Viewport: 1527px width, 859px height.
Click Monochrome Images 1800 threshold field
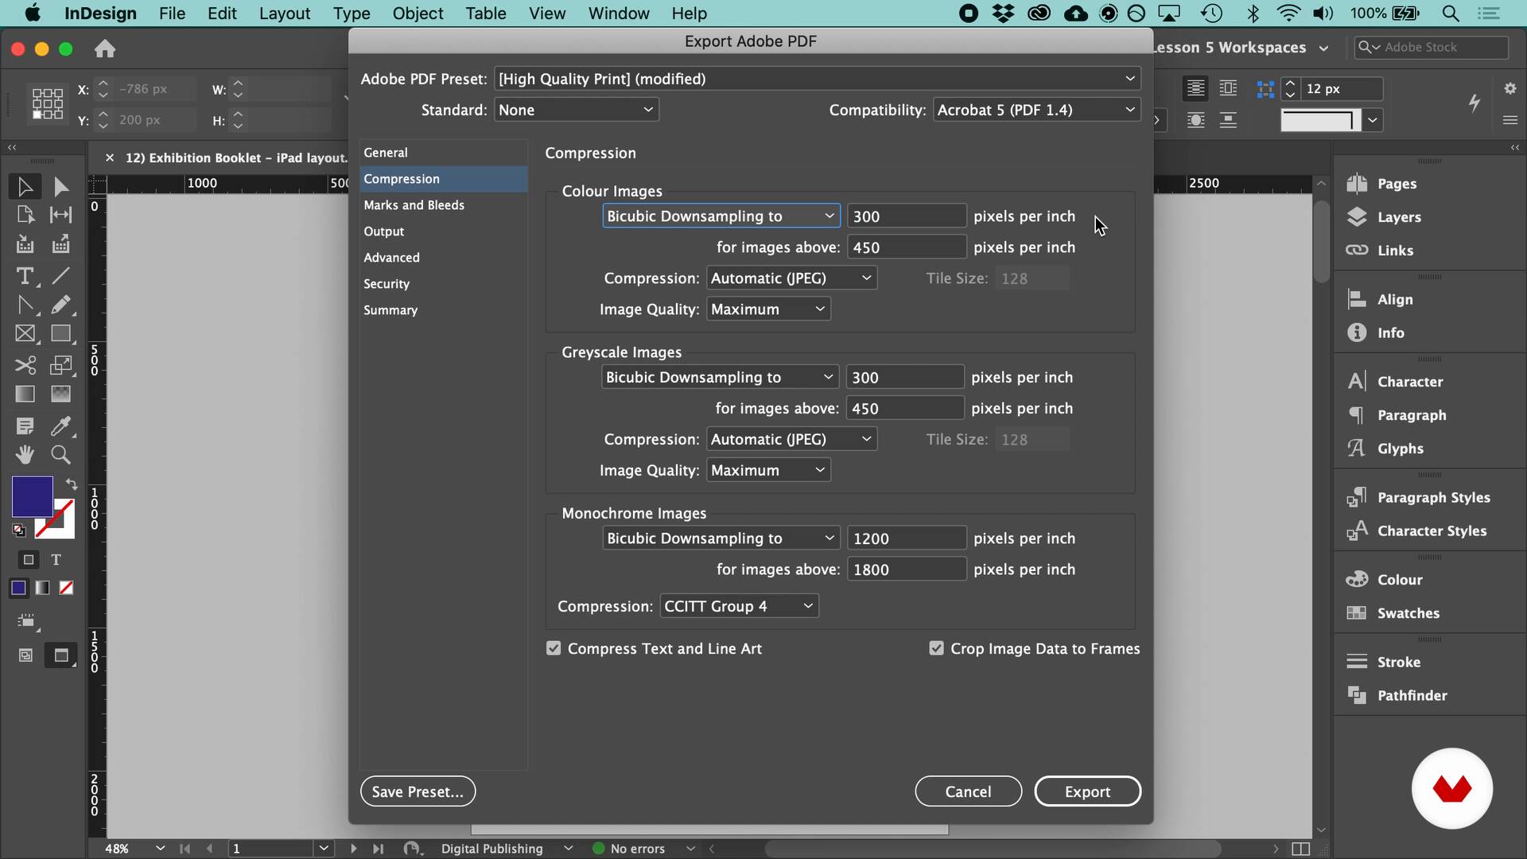point(907,569)
